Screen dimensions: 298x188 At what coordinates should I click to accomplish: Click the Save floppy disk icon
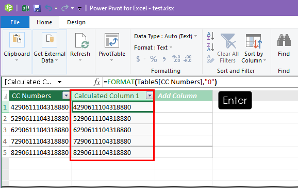pos(37,8)
